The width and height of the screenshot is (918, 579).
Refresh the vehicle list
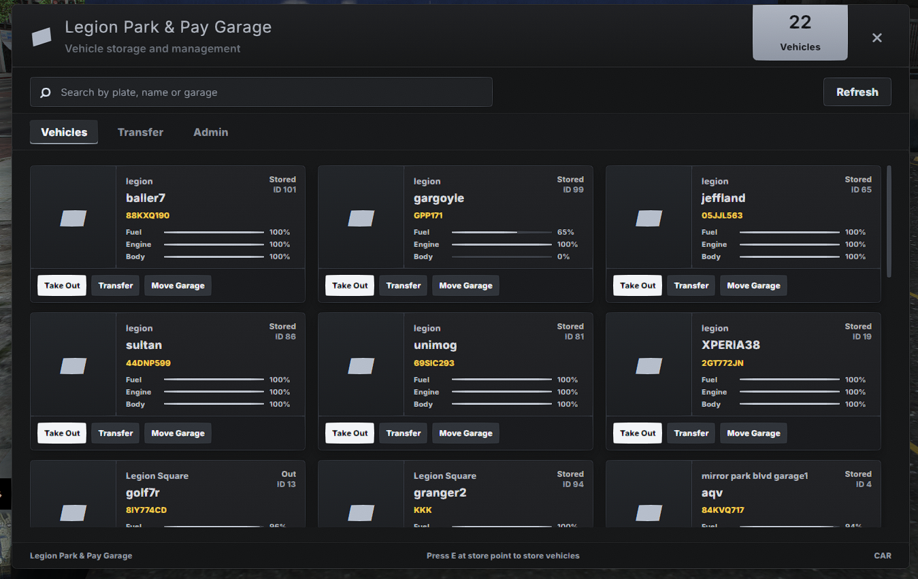coord(857,92)
